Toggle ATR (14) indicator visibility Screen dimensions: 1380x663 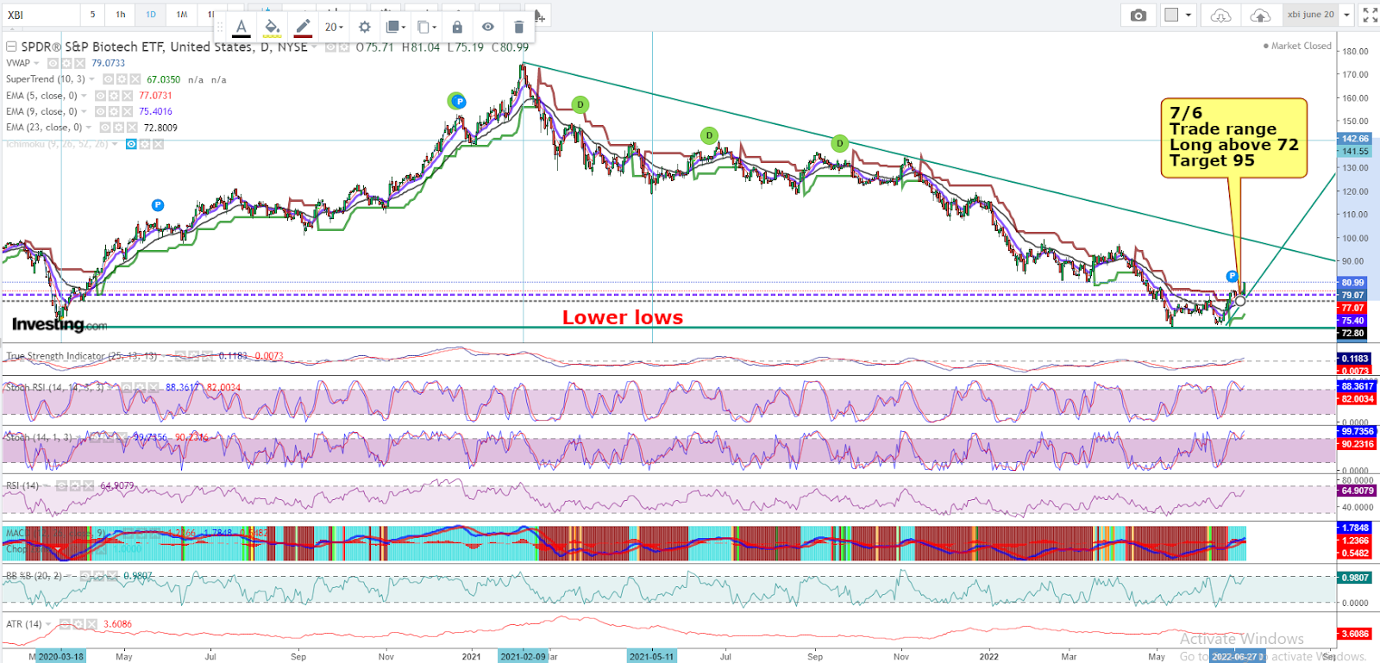tap(65, 624)
